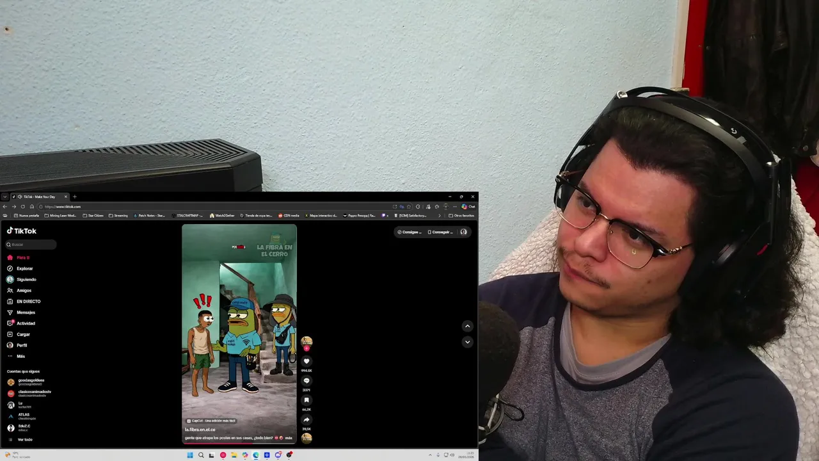Like the video with the heart icon
The height and width of the screenshot is (461, 819).
tap(306, 361)
